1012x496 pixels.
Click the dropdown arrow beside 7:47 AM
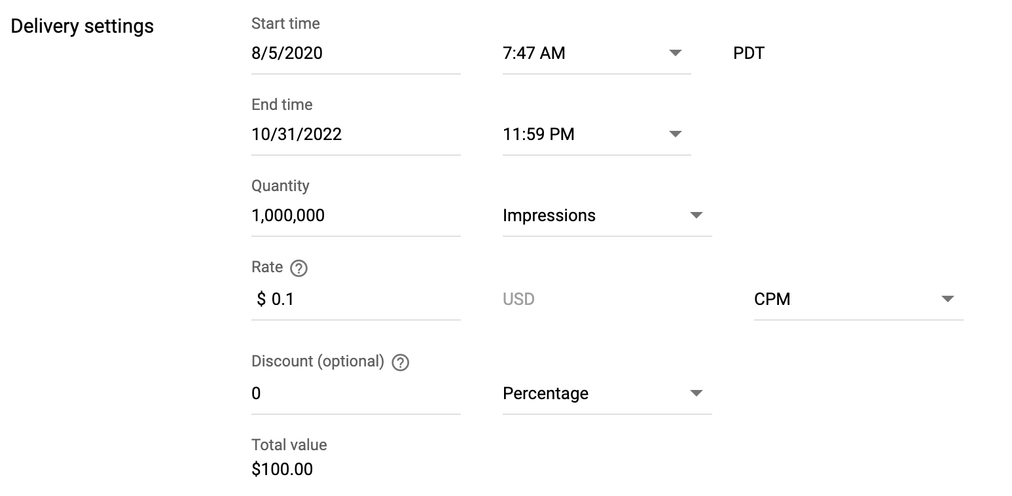pyautogui.click(x=675, y=53)
